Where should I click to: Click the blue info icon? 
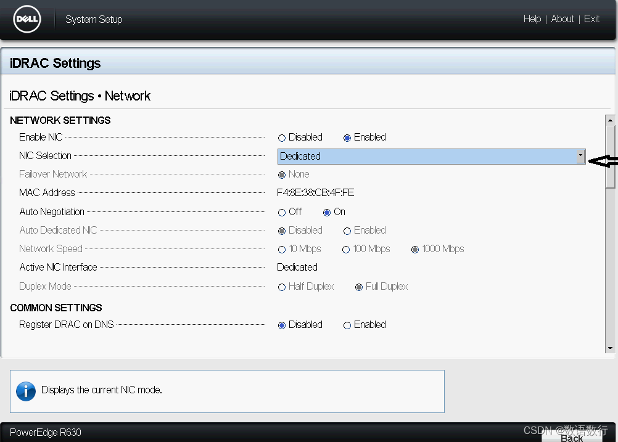pyautogui.click(x=26, y=391)
